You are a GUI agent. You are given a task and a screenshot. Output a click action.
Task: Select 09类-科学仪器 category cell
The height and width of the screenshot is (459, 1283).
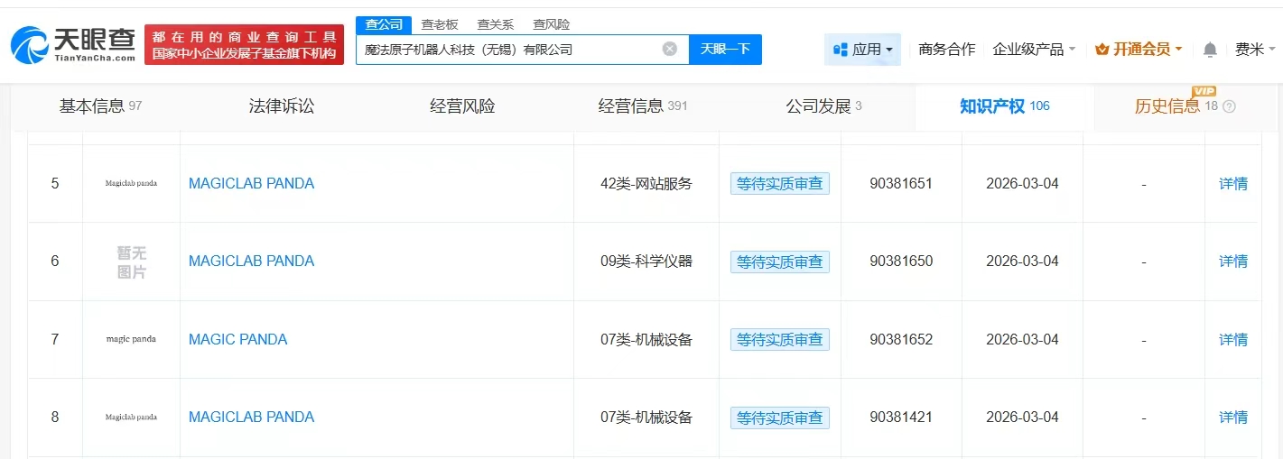[x=646, y=262]
